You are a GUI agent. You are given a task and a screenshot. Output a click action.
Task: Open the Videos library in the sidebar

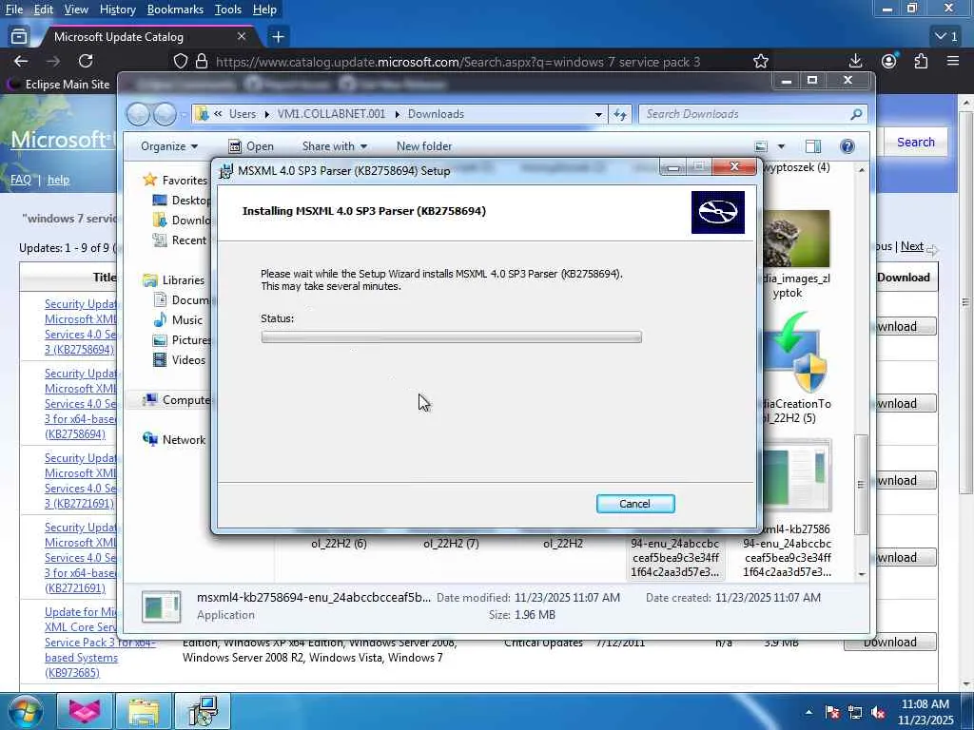188,359
